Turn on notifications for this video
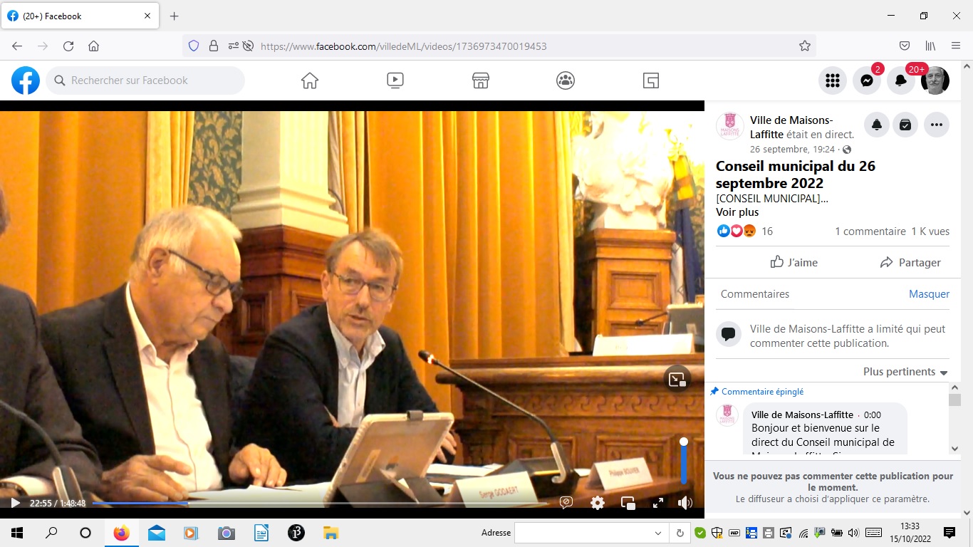This screenshot has width=973, height=547. click(x=877, y=125)
